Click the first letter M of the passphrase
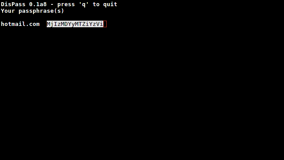284x160 pixels. (x=49, y=24)
